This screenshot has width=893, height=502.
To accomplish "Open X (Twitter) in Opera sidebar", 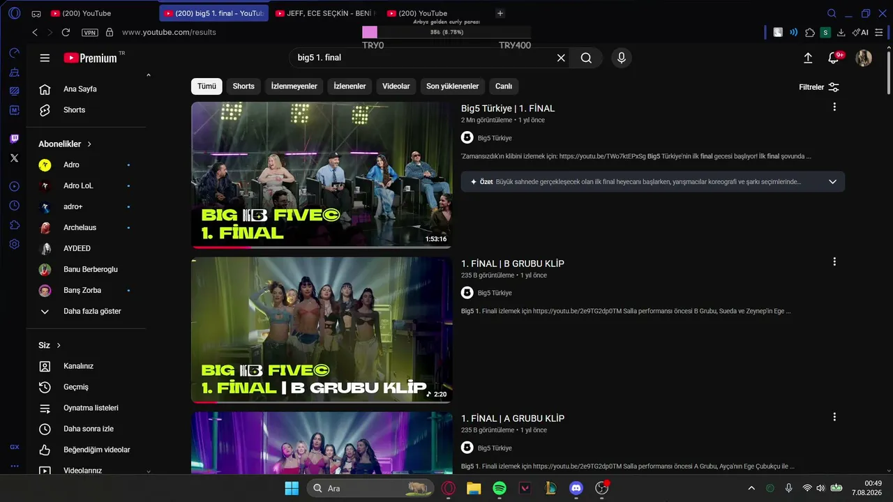I will [14, 158].
